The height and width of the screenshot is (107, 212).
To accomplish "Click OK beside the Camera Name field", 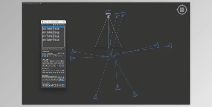I will coord(59,53).
